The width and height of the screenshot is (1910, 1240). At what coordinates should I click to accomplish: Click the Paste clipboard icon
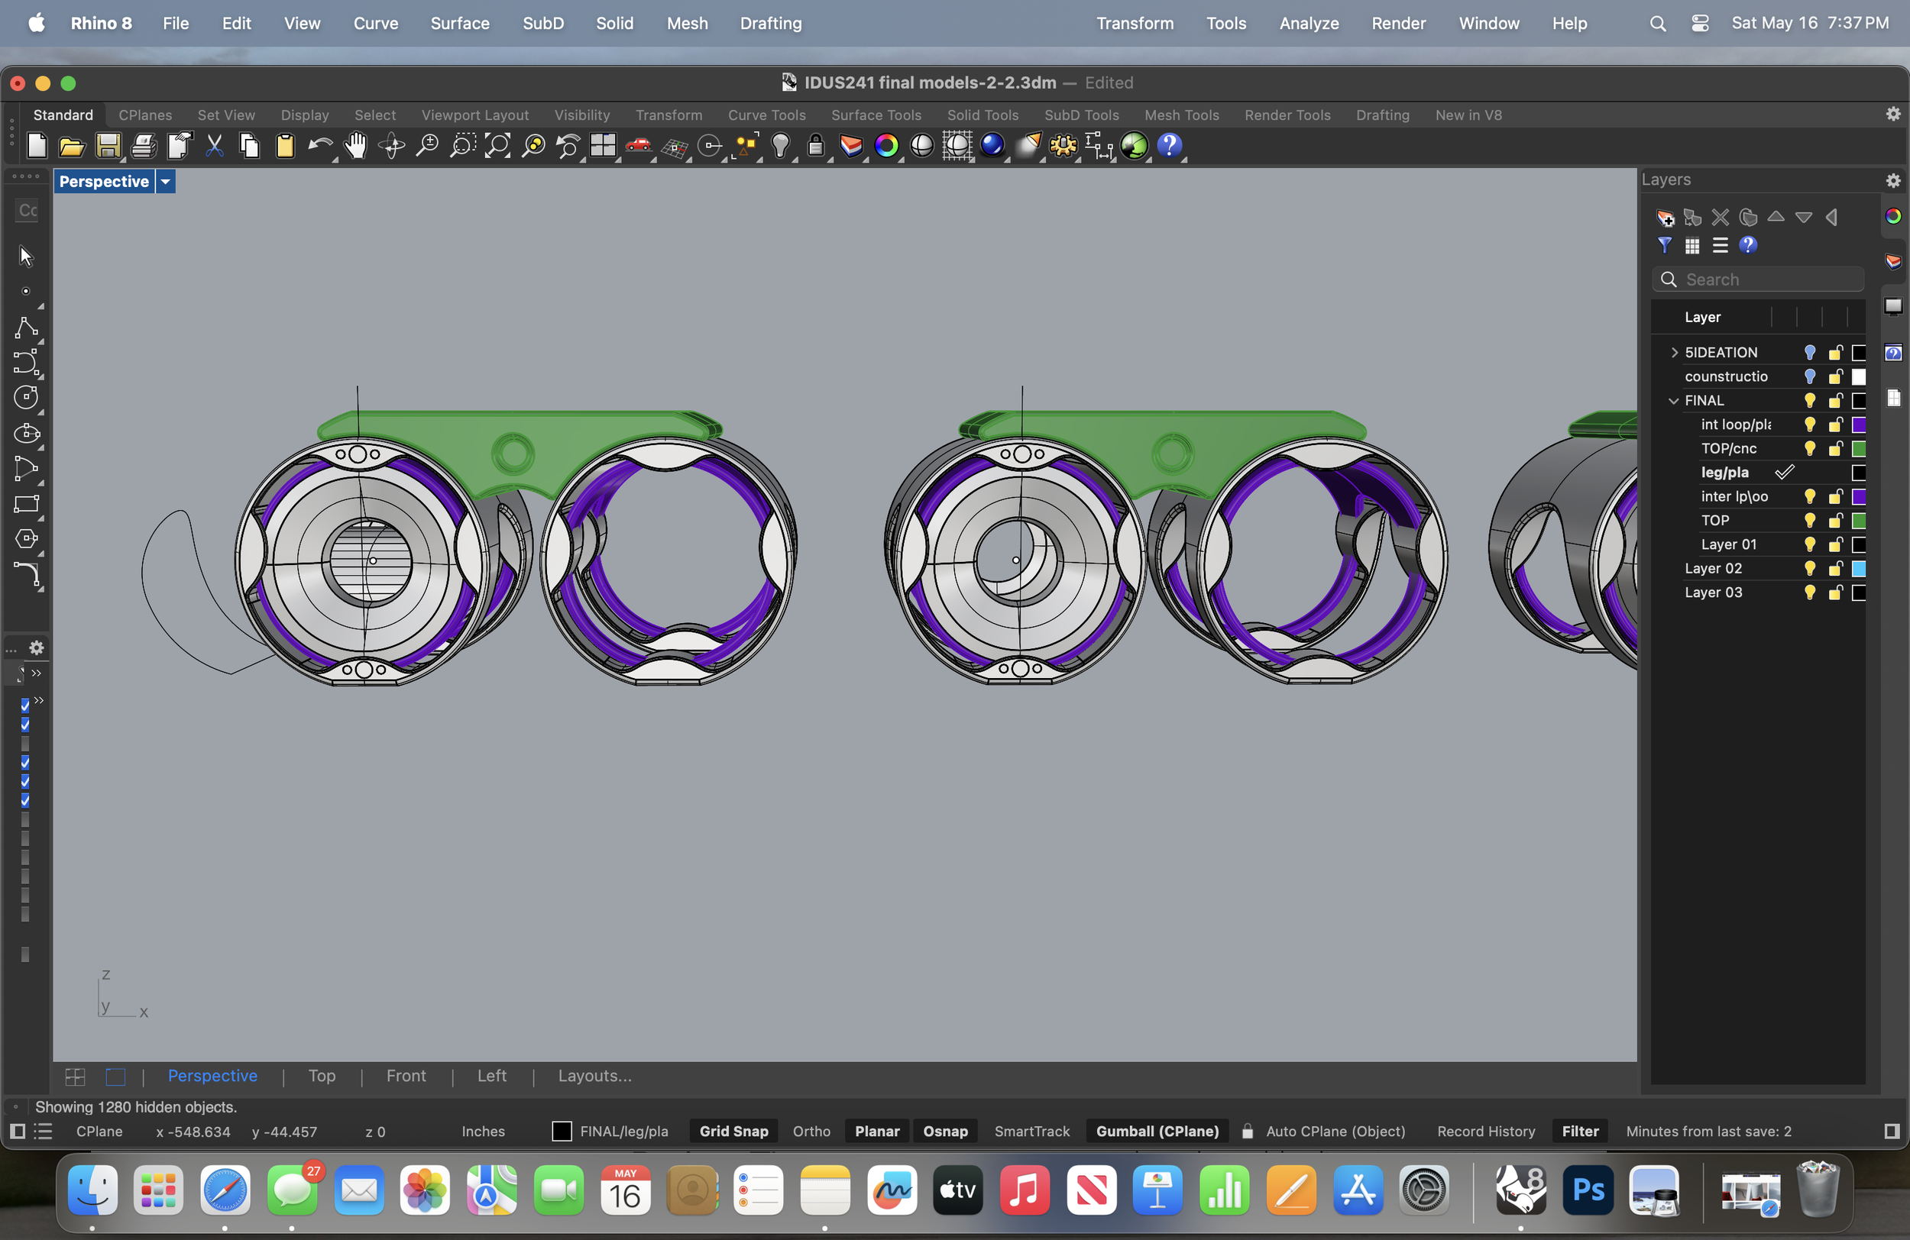pos(285,146)
